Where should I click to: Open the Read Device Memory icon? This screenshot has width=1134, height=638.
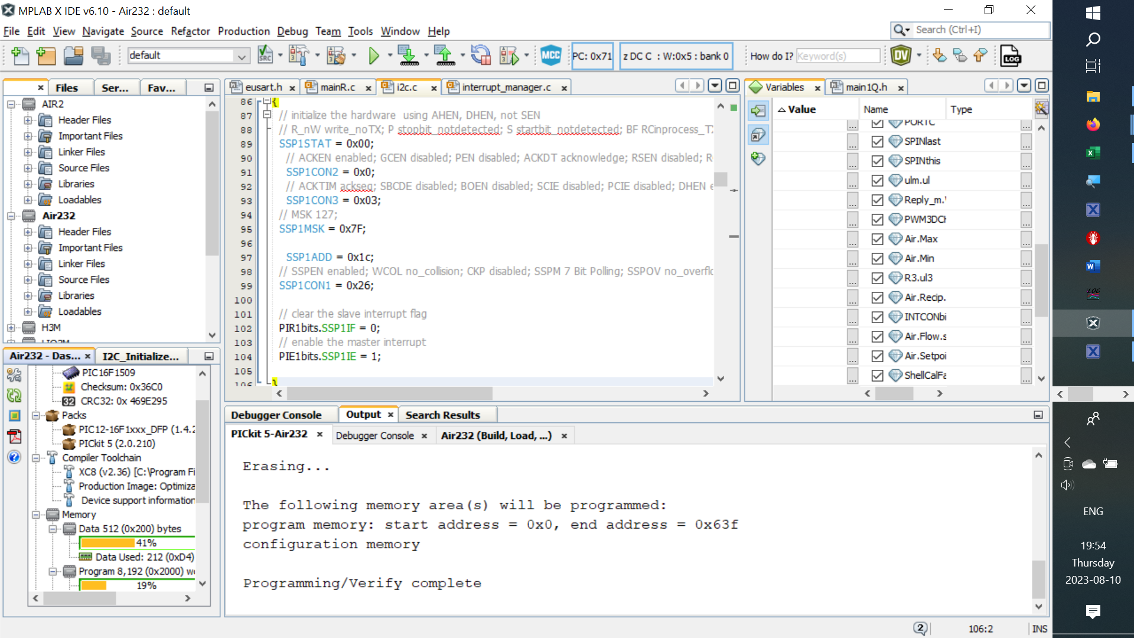click(x=445, y=56)
